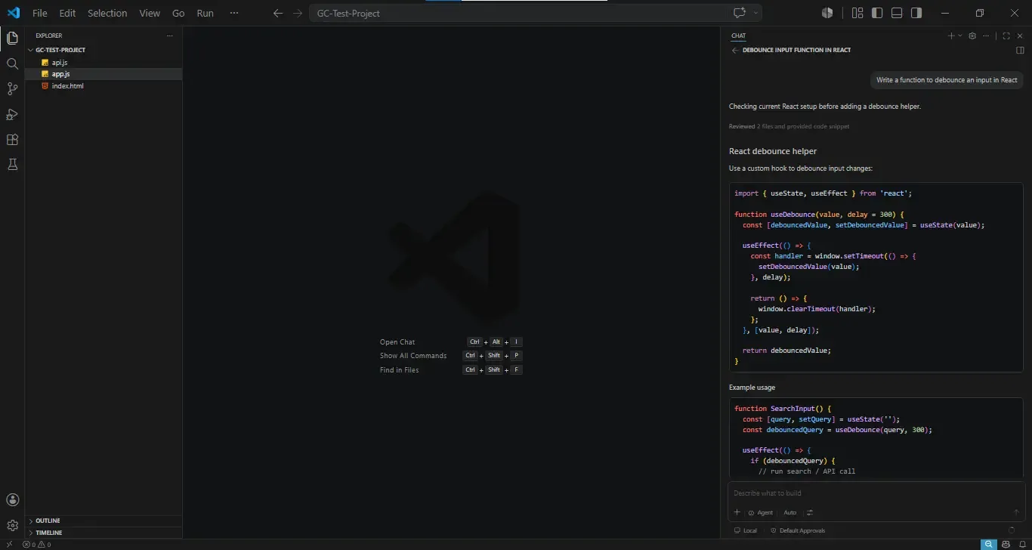Image resolution: width=1032 pixels, height=550 pixels.
Task: Open the Go menu
Action: pos(178,13)
